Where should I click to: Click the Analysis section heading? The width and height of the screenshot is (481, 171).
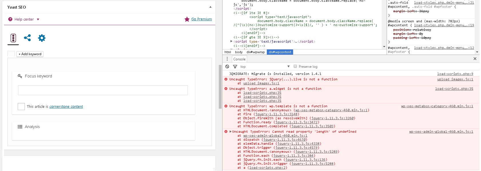coord(32,127)
